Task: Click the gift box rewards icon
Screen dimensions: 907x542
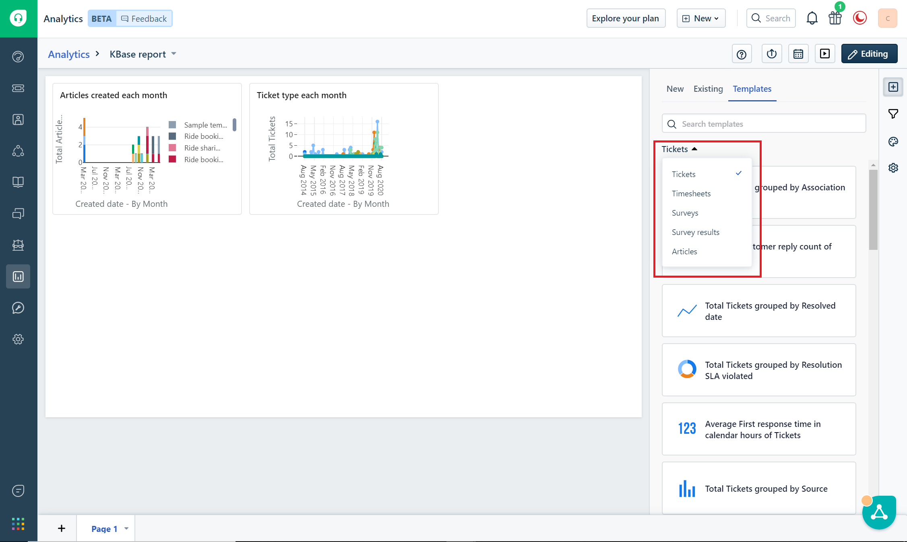Action: point(835,19)
